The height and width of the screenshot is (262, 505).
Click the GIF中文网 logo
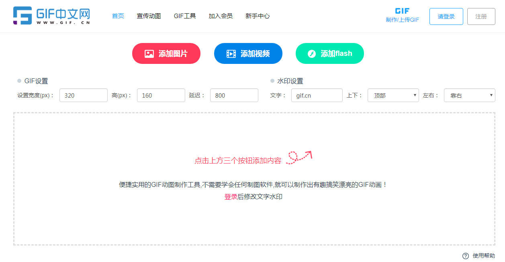tap(51, 16)
